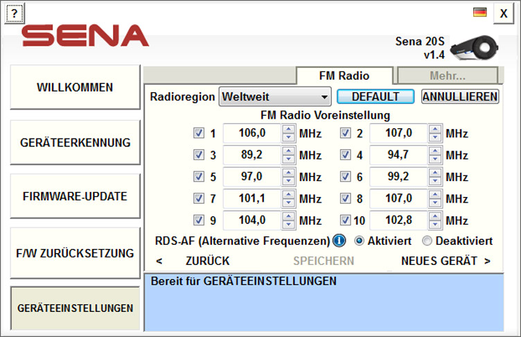Open FIRMWARE-UPDATE section

pos(75,196)
